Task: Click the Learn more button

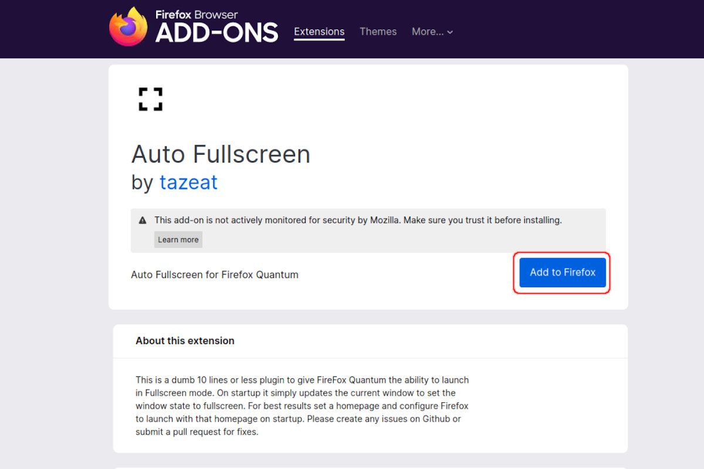Action: pos(178,239)
